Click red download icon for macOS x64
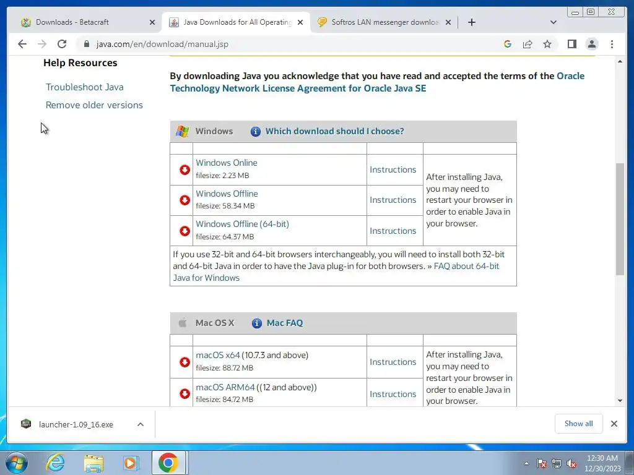634x475 pixels. point(185,362)
